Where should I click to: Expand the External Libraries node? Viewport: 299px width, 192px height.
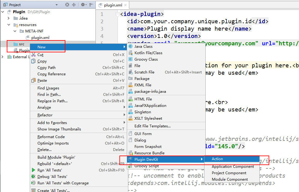tap(2, 57)
